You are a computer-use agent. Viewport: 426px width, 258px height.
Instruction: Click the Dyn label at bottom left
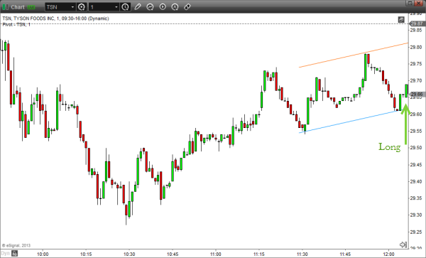[5, 253]
